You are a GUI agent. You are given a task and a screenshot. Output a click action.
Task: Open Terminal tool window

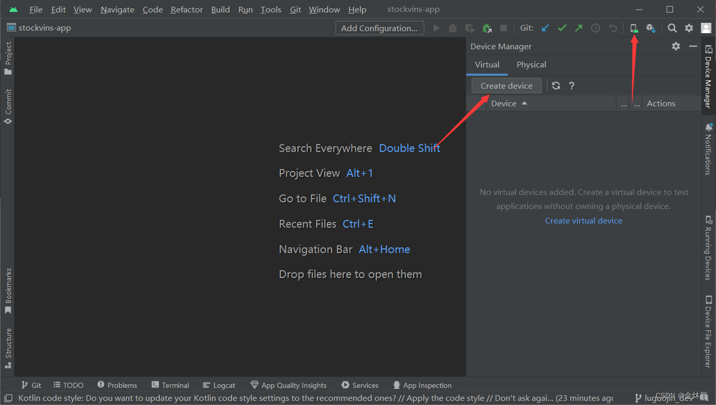(170, 385)
